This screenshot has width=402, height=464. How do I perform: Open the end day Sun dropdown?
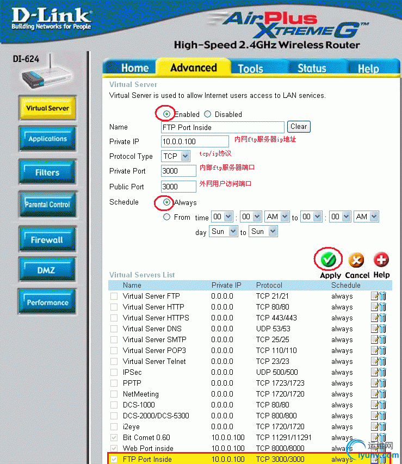263,231
